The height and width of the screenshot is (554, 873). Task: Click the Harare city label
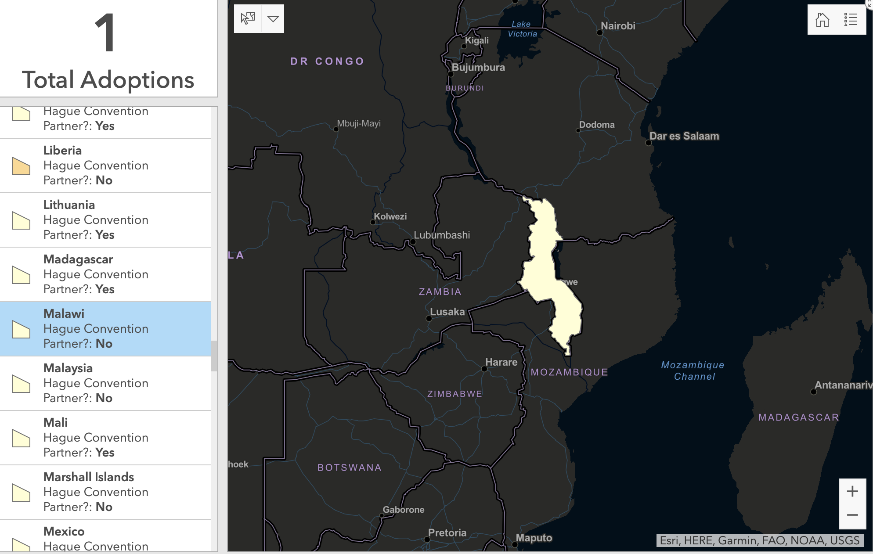501,362
